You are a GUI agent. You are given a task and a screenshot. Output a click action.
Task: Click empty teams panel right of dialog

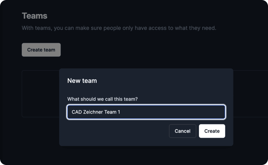(250, 94)
